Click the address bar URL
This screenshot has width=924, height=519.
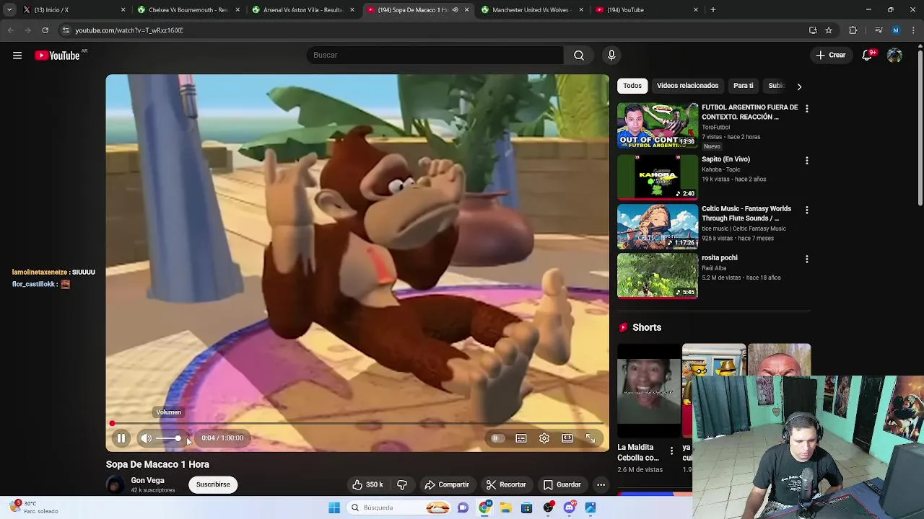point(129,30)
